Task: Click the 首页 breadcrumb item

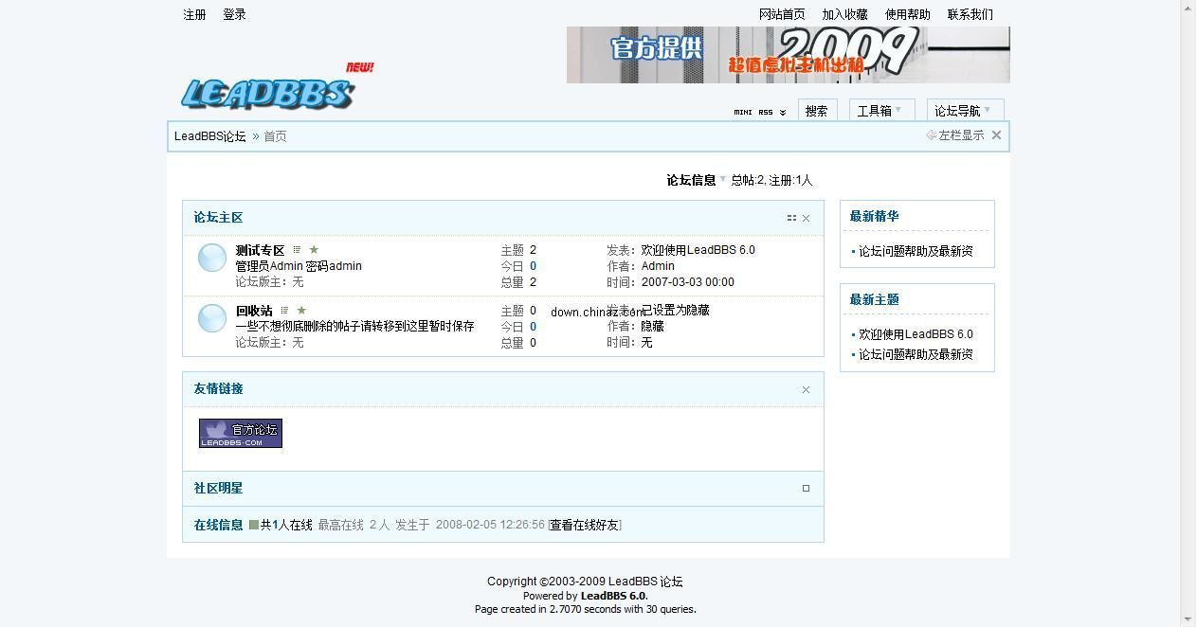Action: (x=275, y=136)
